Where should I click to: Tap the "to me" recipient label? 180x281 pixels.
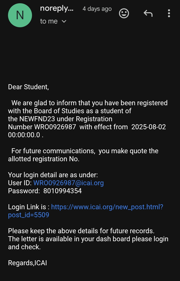point(49,21)
